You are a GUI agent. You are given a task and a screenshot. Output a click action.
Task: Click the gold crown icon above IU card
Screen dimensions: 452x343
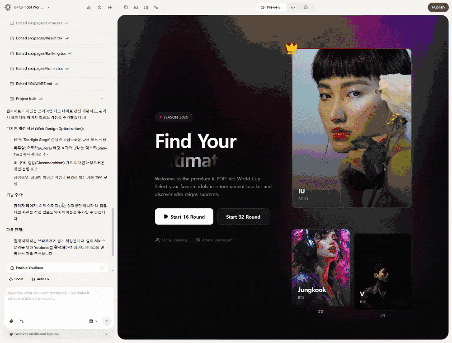click(x=292, y=48)
